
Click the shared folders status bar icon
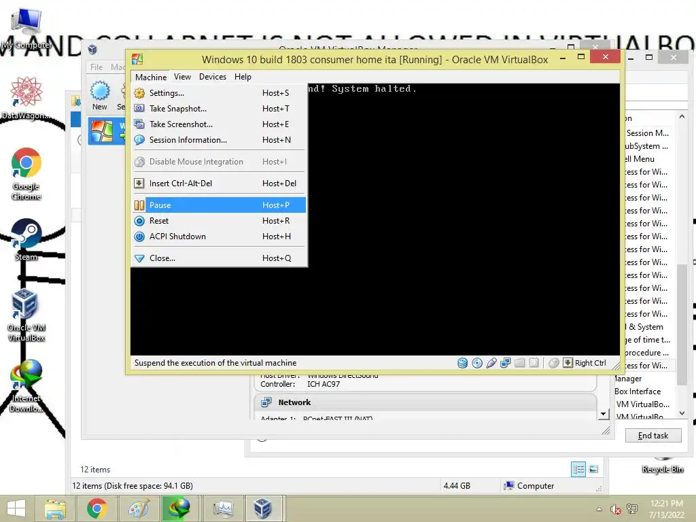pos(519,363)
